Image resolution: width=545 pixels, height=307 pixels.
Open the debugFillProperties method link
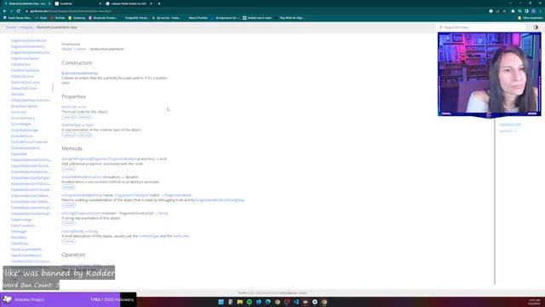[x=75, y=159]
